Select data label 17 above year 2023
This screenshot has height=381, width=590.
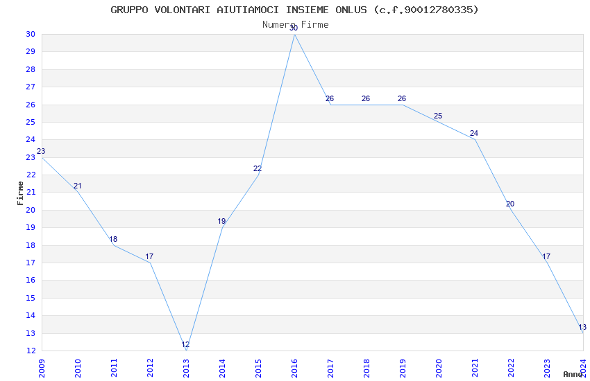[x=546, y=256]
